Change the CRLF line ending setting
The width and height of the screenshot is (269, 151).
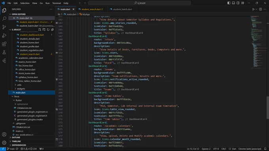[224, 149]
